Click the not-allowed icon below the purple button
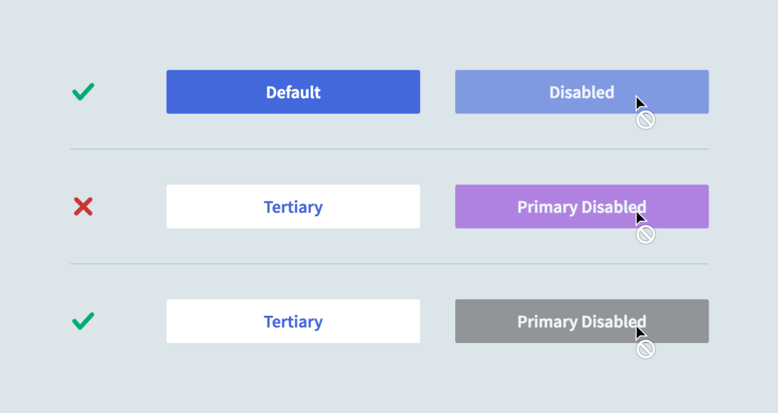Screen dimensions: 778x413 coord(645,234)
